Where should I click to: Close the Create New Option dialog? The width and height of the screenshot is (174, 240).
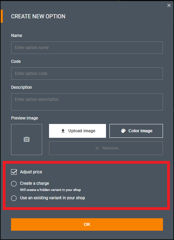[169, 6]
